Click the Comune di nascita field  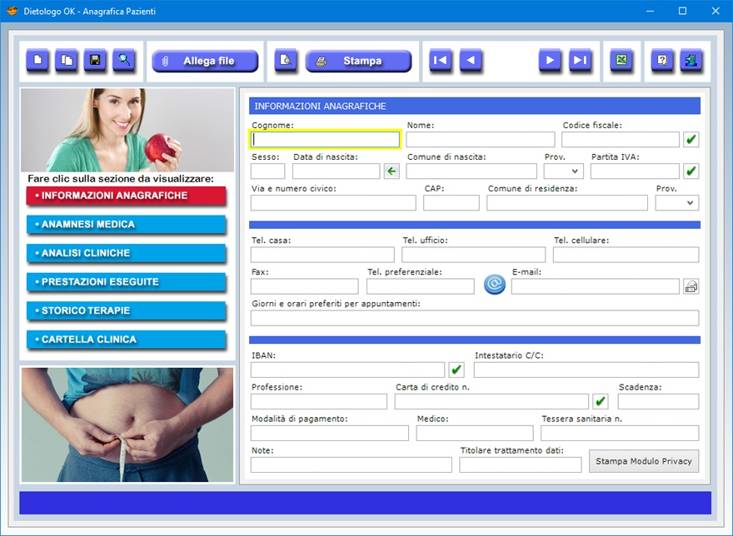click(471, 171)
